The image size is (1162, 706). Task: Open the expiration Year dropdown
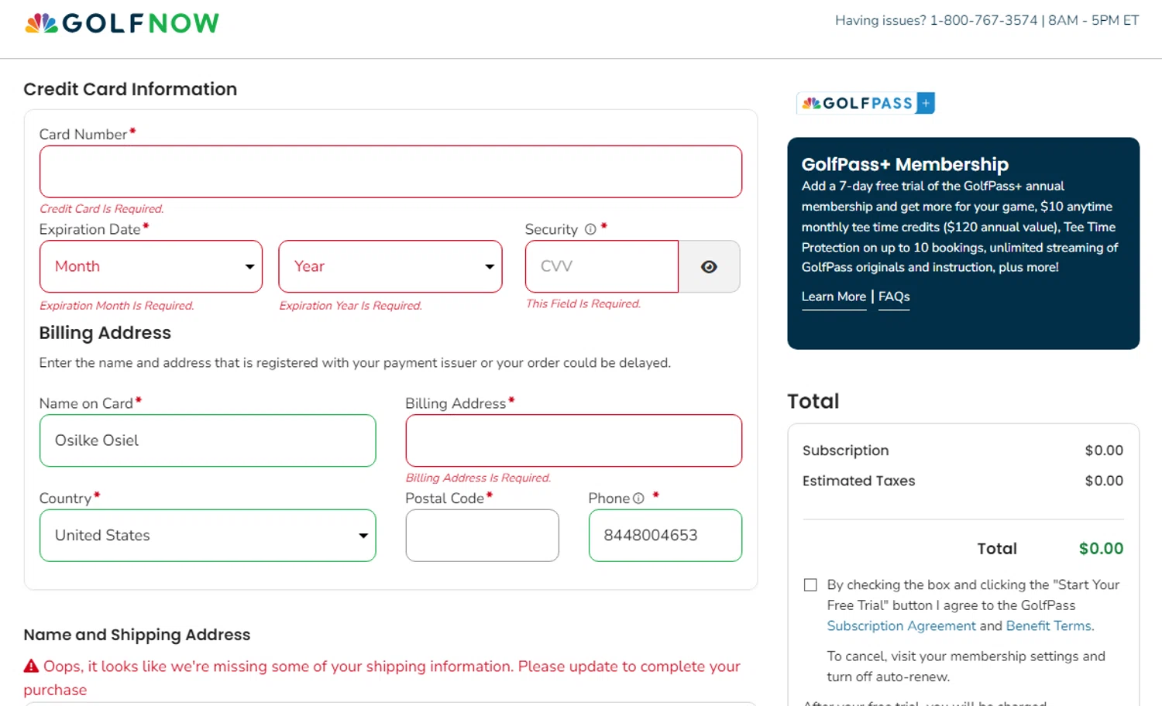point(390,267)
